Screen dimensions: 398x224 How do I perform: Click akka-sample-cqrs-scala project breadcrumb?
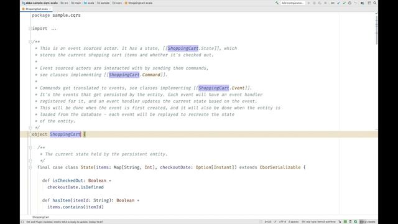pos(40,3)
